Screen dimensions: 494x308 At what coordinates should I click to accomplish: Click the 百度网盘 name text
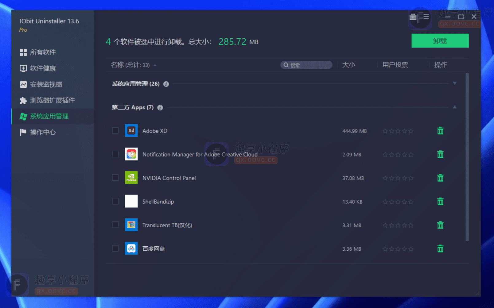(154, 249)
